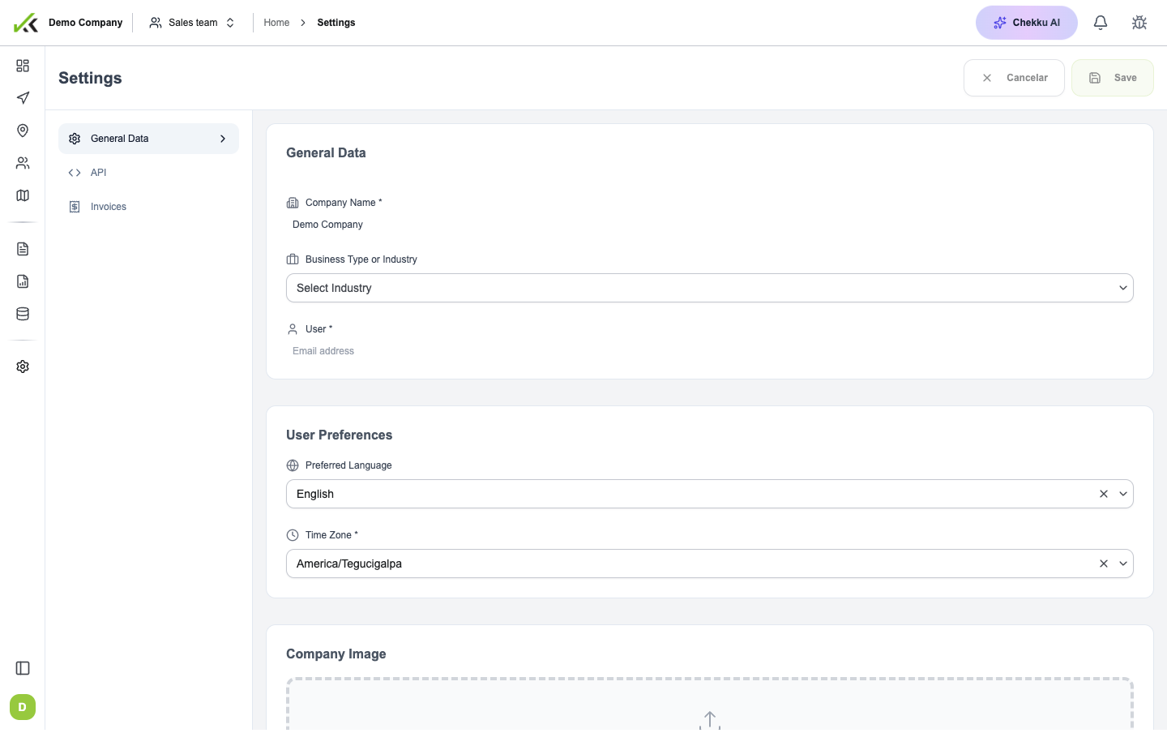Viewport: 1167px width, 733px height.
Task: Open the Sales team switcher
Action: [x=192, y=23]
